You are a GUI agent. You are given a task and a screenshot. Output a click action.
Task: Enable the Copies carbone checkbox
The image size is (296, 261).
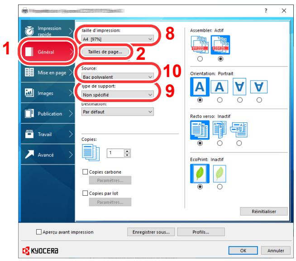[x=85, y=172]
